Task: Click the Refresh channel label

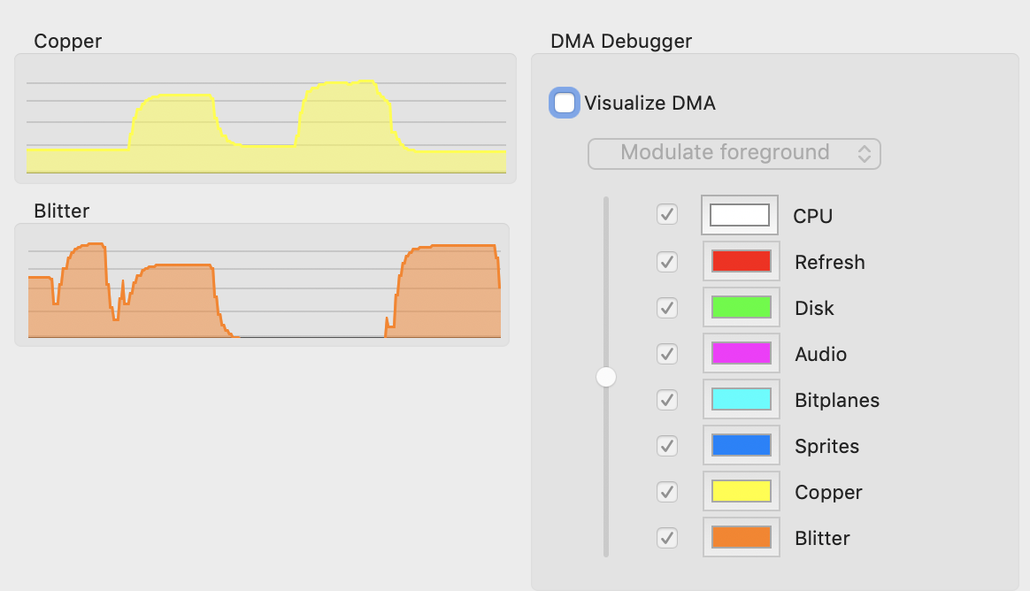Action: tap(830, 262)
